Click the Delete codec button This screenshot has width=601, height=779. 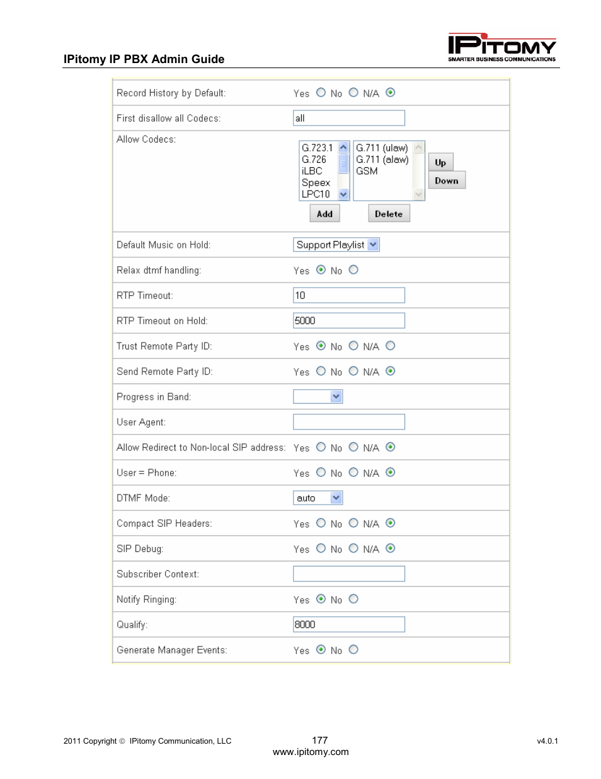click(389, 214)
